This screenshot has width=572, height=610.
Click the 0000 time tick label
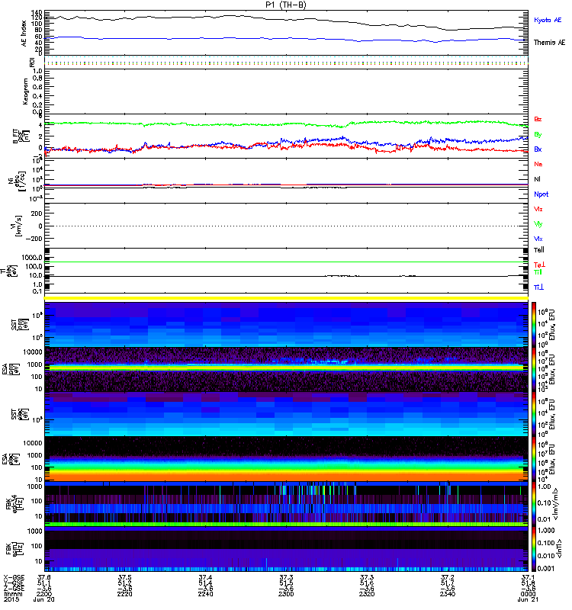(x=528, y=594)
